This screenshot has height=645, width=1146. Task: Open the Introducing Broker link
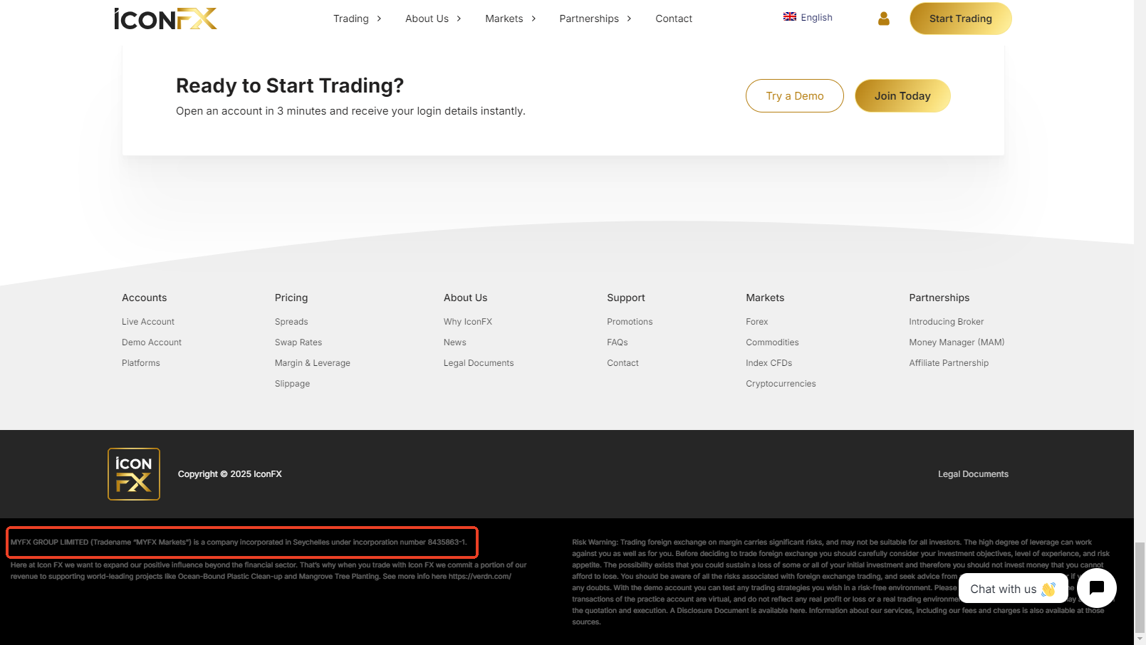[x=946, y=322]
